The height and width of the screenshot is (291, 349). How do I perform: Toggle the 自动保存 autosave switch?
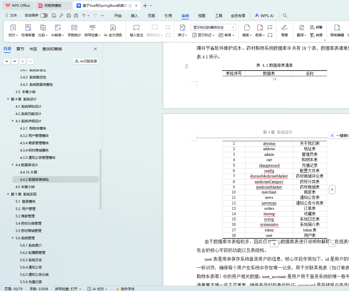[44, 15]
